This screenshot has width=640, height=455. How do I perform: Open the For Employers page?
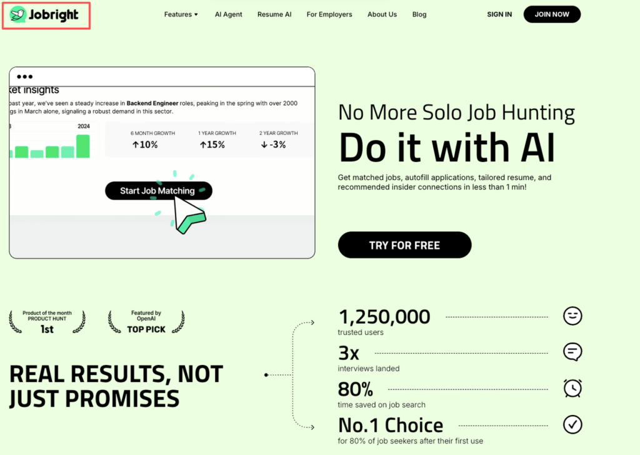click(x=329, y=14)
